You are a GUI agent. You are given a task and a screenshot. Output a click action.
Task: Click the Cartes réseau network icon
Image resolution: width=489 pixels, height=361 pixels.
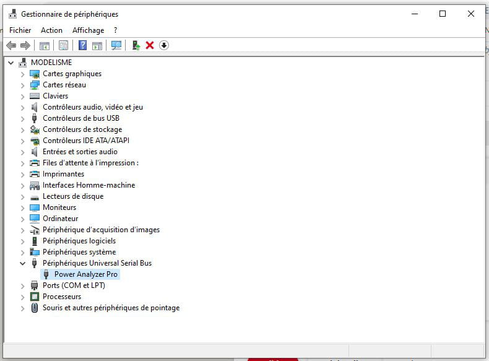35,85
